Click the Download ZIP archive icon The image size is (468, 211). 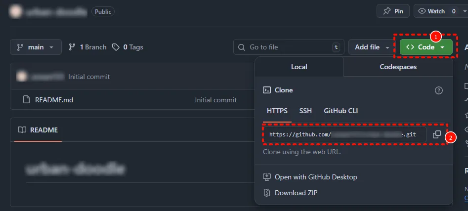coord(267,193)
